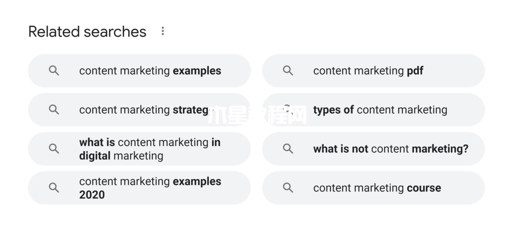The image size is (513, 230).
Task: Click magnifier icon beside what is not content marketing
Action: (288, 149)
